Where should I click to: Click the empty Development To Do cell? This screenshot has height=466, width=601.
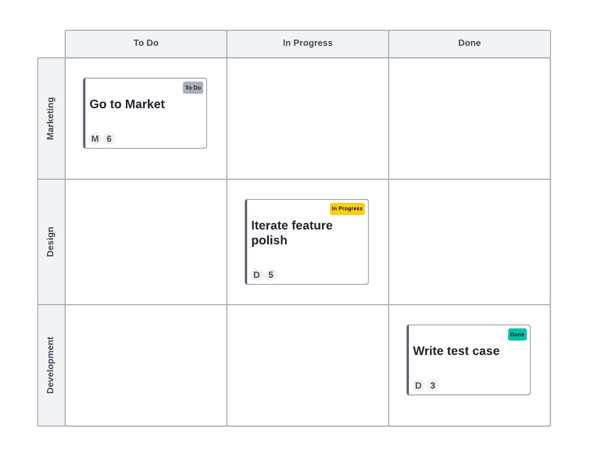tap(146, 365)
